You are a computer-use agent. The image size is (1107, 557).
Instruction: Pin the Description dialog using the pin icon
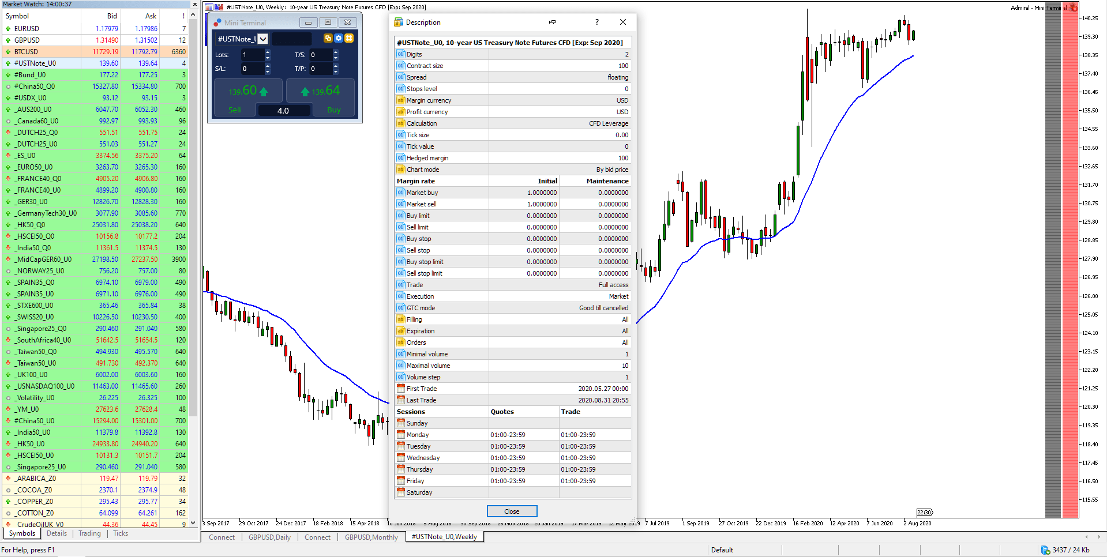pyautogui.click(x=552, y=22)
